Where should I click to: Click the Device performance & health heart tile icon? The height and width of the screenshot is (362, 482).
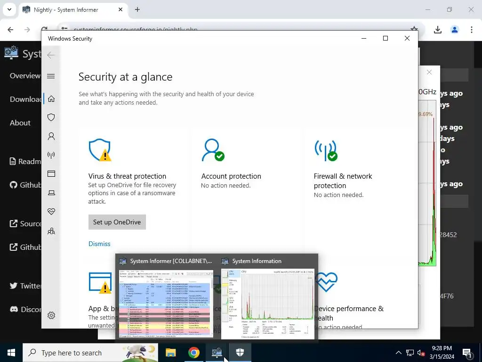327,282
